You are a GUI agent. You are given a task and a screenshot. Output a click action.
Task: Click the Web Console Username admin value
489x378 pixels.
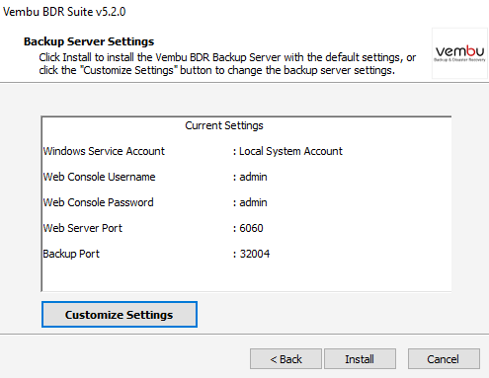pyautogui.click(x=253, y=177)
